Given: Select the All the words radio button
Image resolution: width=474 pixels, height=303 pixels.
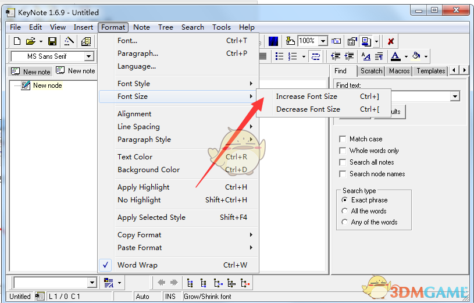Looking at the screenshot, I should tap(345, 211).
